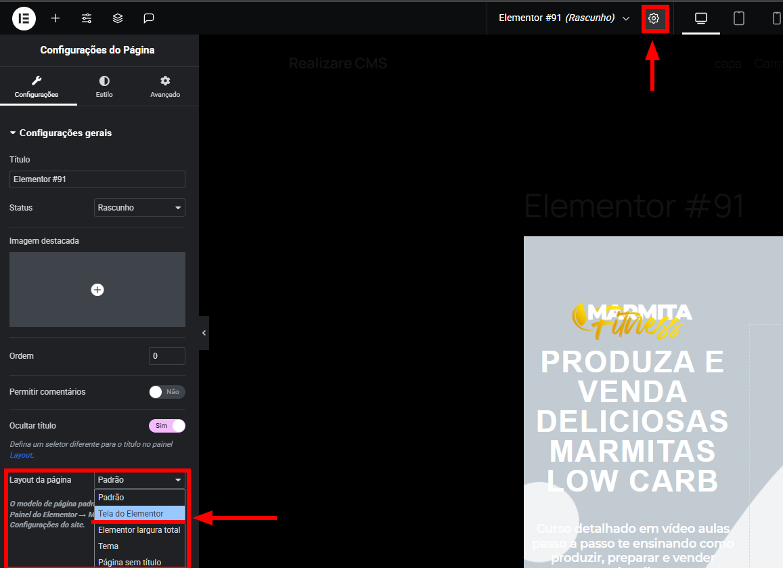
Task: Open the structure layers icon
Action: [x=118, y=18]
